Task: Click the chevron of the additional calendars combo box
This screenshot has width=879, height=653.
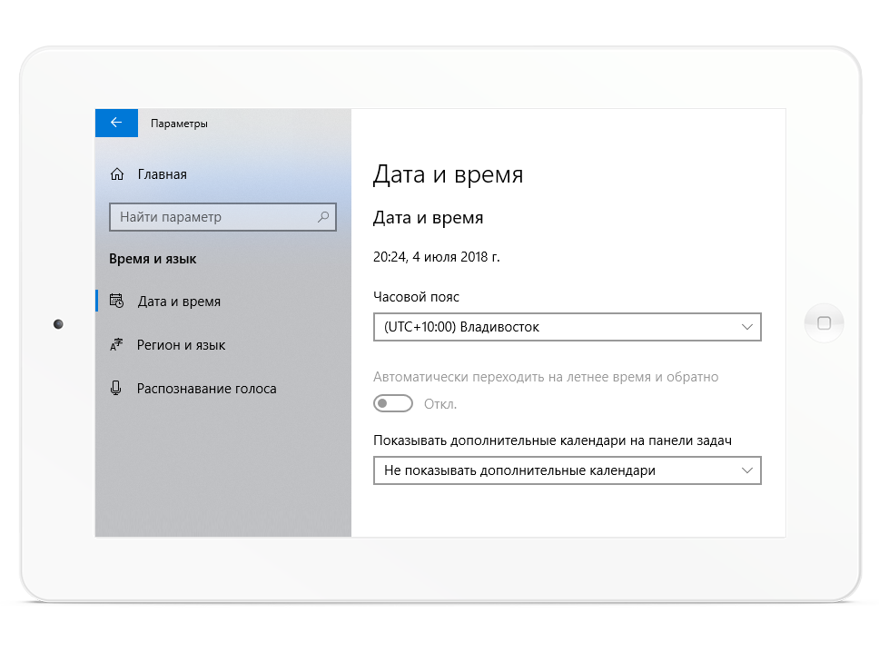Action: coord(746,470)
